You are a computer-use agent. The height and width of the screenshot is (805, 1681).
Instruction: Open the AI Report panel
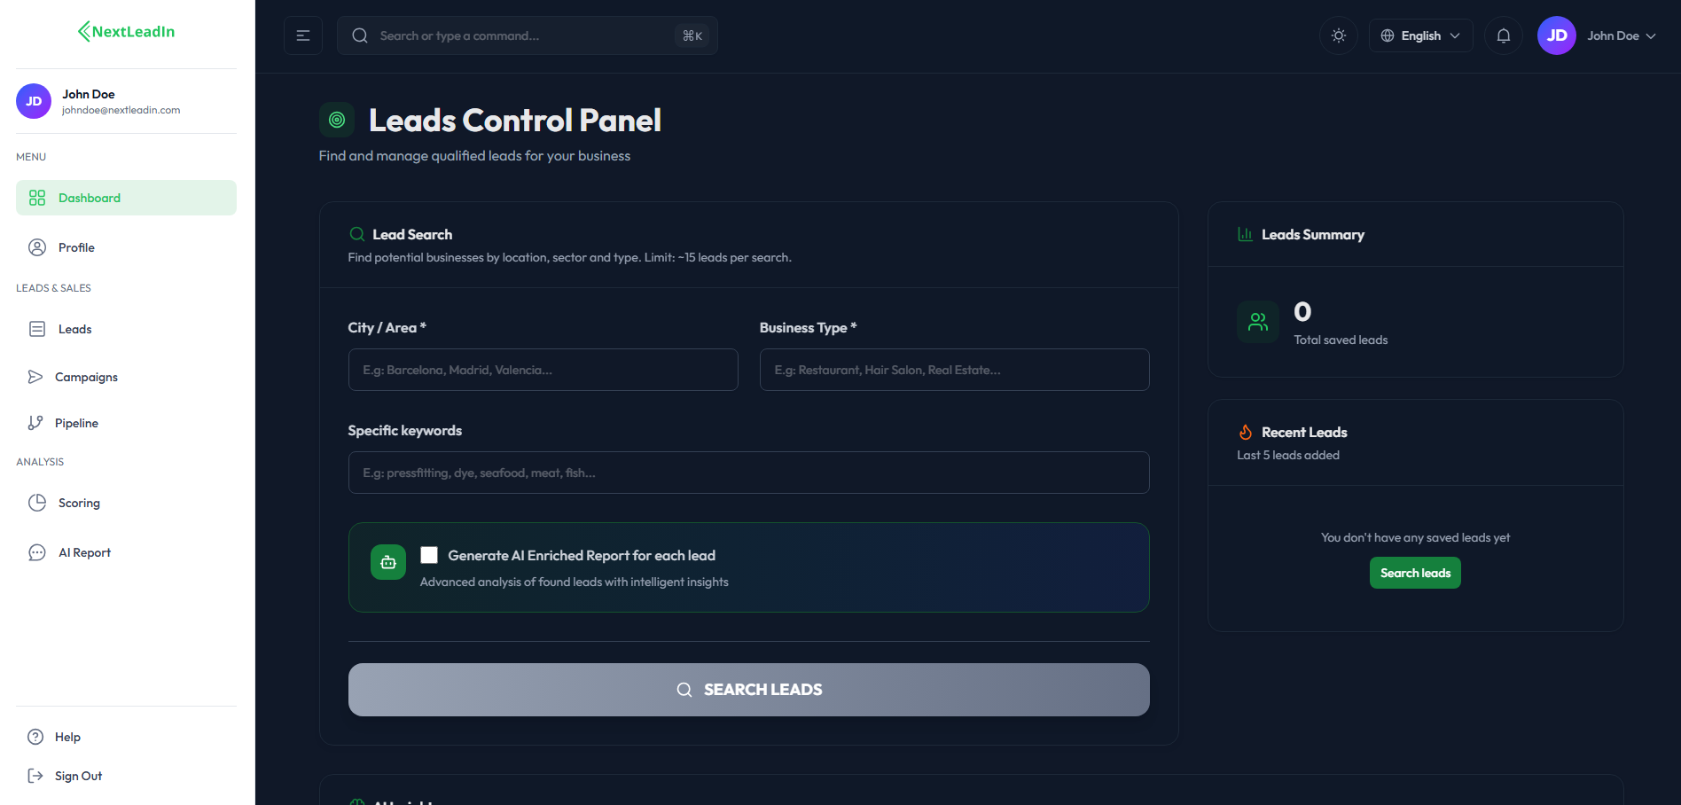coord(83,552)
